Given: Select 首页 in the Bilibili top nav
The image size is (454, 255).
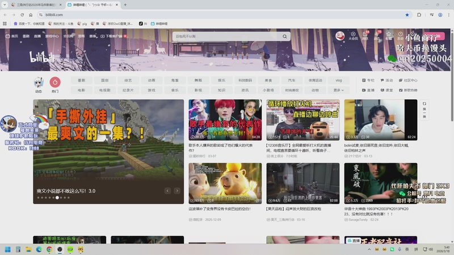Looking at the screenshot, I should pyautogui.click(x=12, y=36).
